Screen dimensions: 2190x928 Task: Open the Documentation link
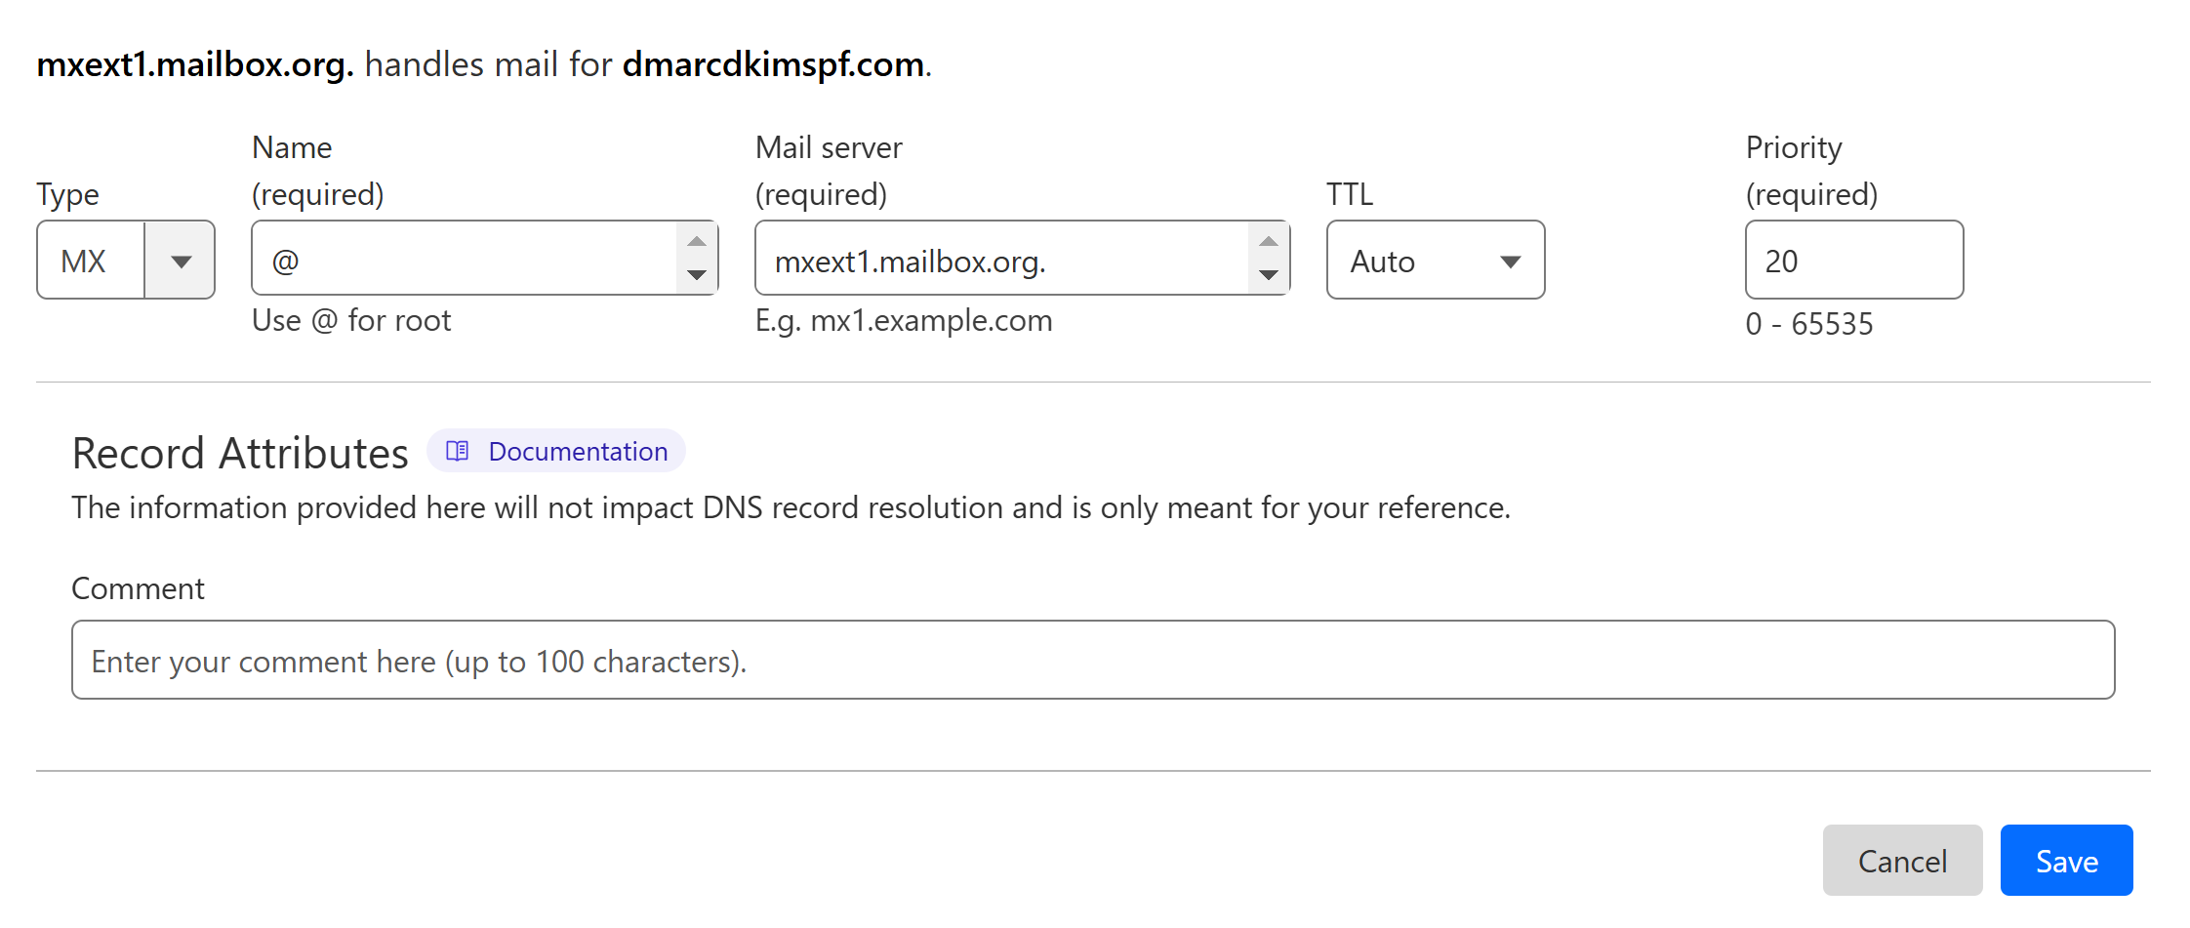[x=556, y=451]
